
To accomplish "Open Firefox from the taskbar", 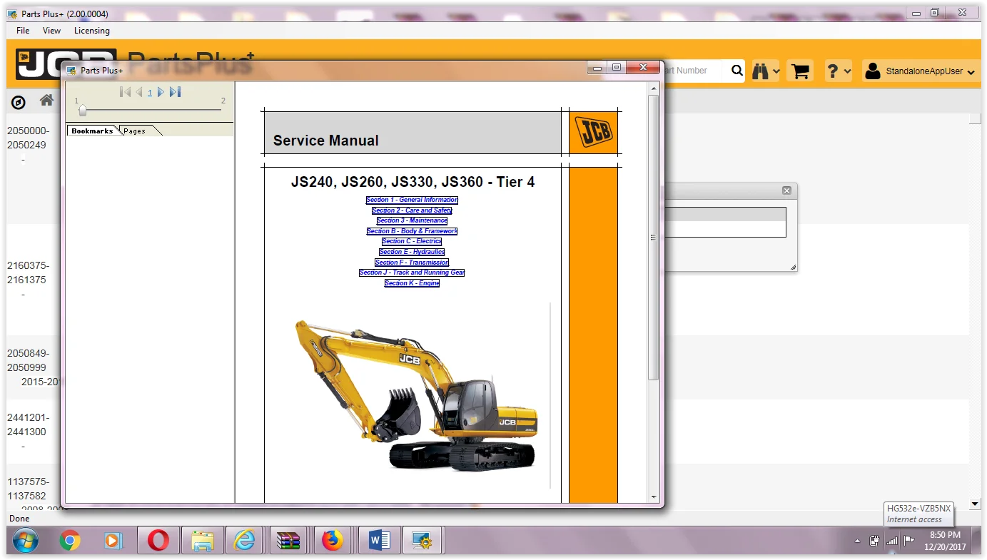I will [x=333, y=541].
